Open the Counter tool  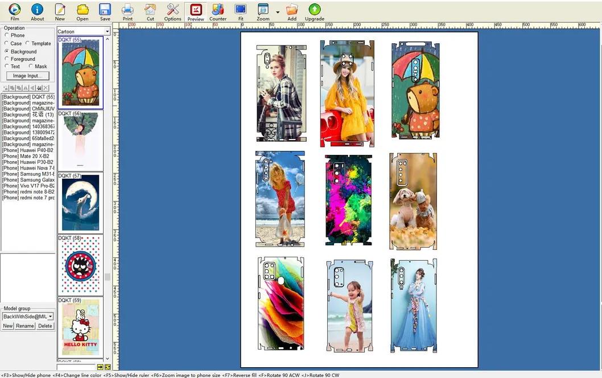point(218,10)
